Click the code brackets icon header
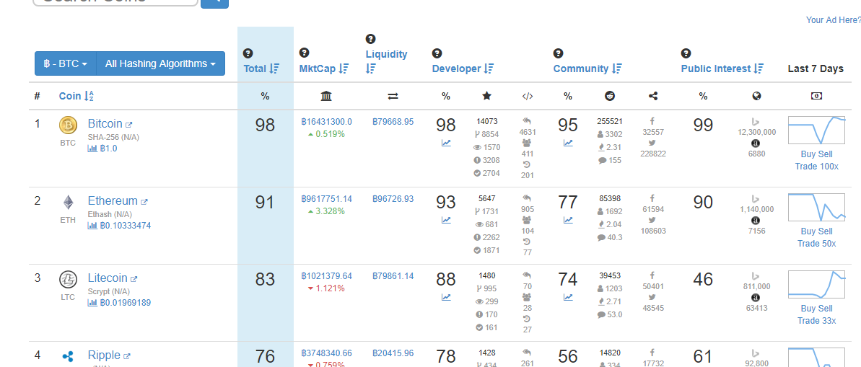861x367 pixels. [x=527, y=96]
